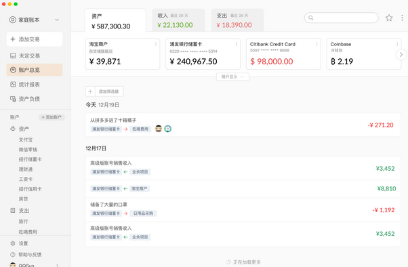Open 统计报表 in the sidebar

point(35,84)
